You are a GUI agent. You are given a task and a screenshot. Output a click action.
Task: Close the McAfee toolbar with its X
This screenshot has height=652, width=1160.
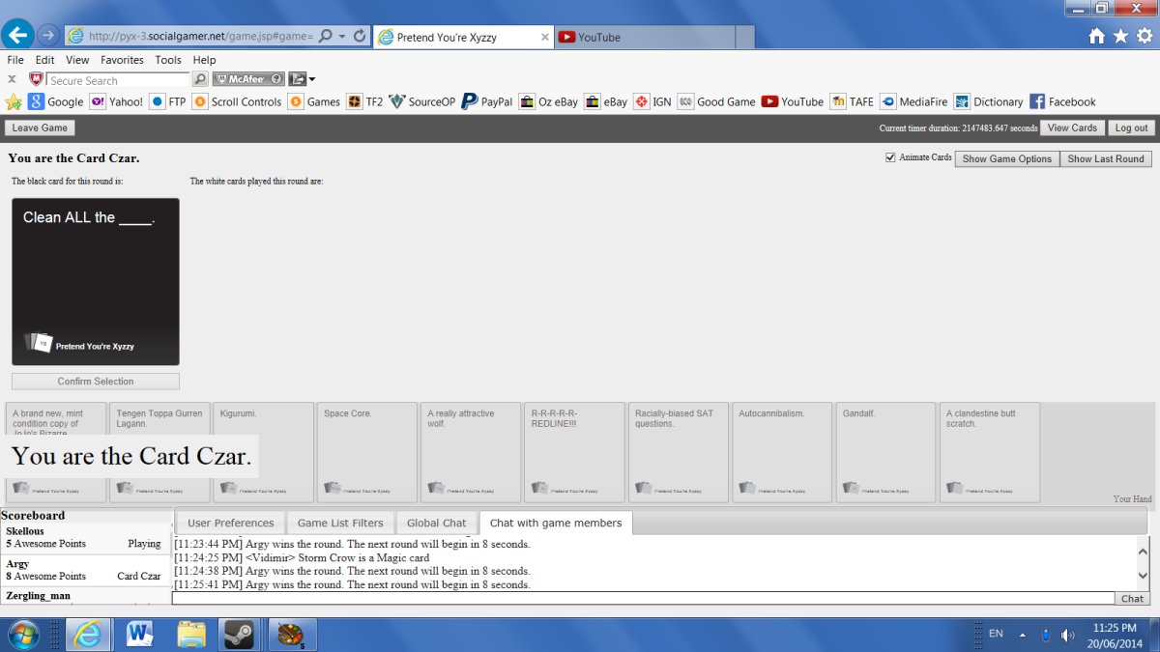click(12, 79)
